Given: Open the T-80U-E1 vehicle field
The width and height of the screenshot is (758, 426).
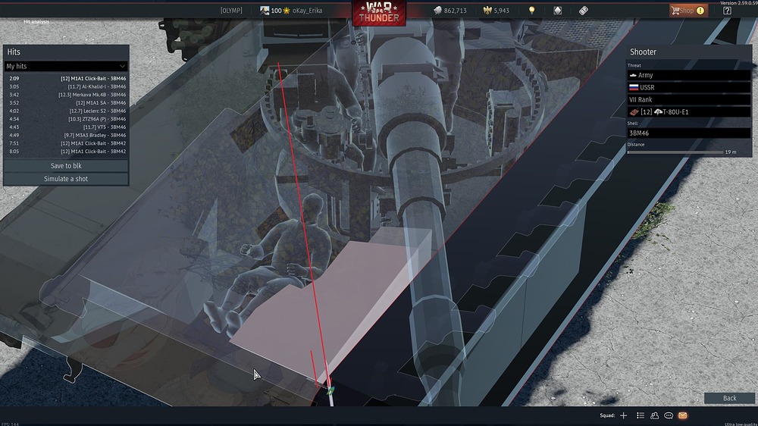Looking at the screenshot, I should (689, 111).
